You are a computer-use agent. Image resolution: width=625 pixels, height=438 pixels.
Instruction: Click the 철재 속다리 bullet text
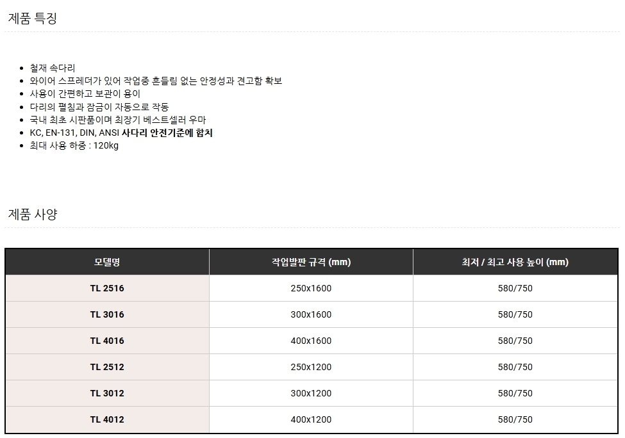coord(53,68)
